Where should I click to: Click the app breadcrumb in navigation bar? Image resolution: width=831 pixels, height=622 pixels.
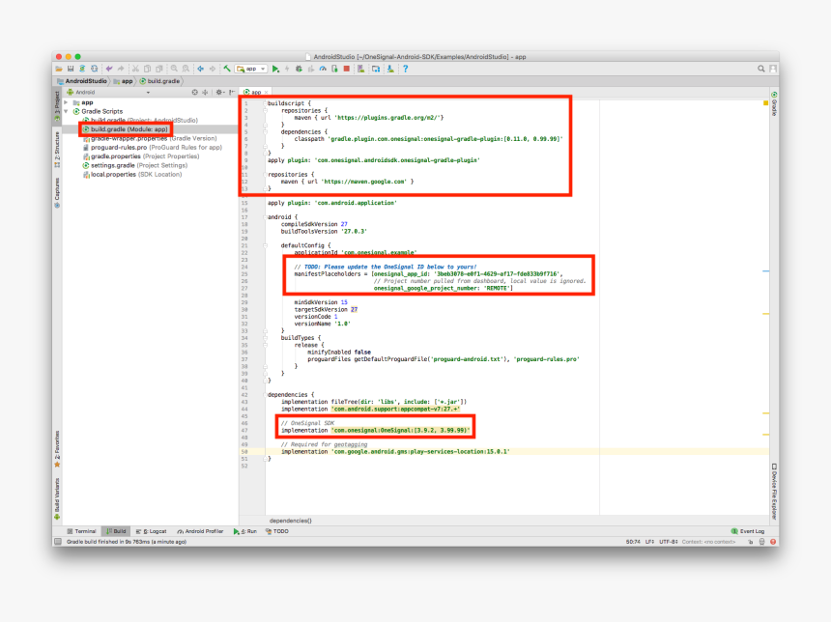coord(124,81)
